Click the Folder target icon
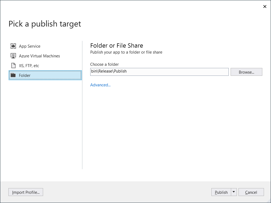This screenshot has width=271, height=203. (13, 75)
